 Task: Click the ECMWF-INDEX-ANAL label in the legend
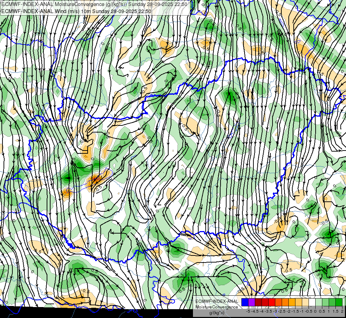tap(217, 301)
